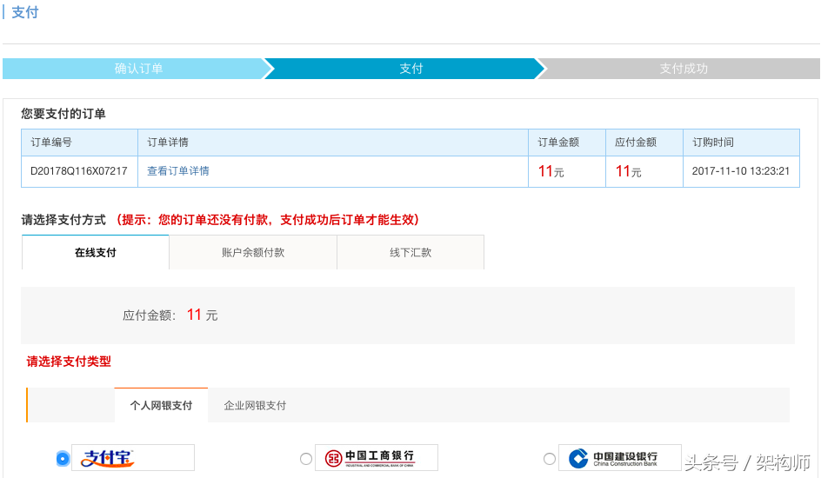Select China Construction Bank radio button
This screenshot has height=478, width=821.
point(550,459)
